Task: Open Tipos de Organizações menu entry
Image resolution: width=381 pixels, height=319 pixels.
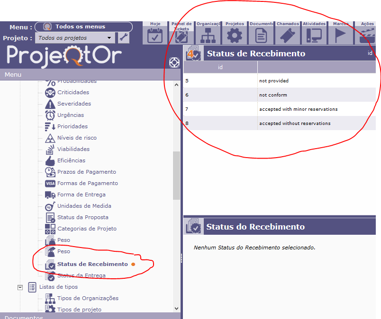Action: (x=88, y=298)
